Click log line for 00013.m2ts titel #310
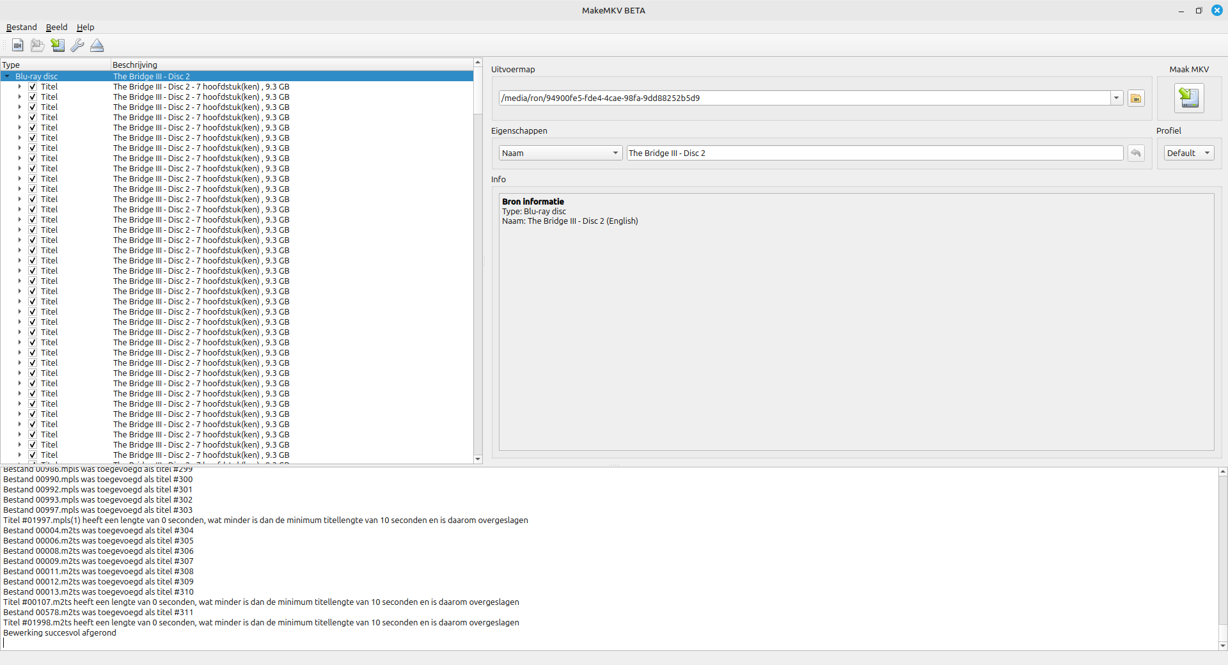Image resolution: width=1228 pixels, height=665 pixels. coord(98,592)
